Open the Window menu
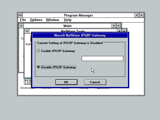The height and width of the screenshot is (120, 160). click(x=52, y=20)
